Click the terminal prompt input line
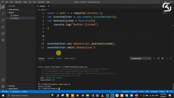174x98 pixels. click(49, 89)
